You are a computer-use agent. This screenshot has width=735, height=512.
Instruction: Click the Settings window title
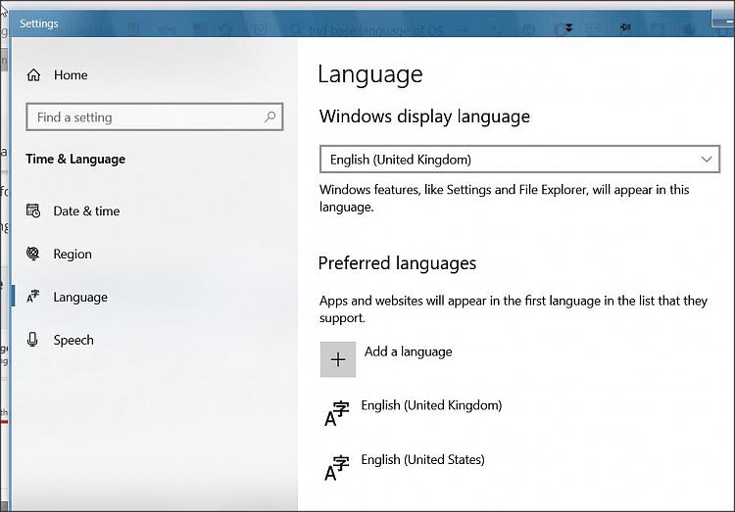(x=39, y=23)
